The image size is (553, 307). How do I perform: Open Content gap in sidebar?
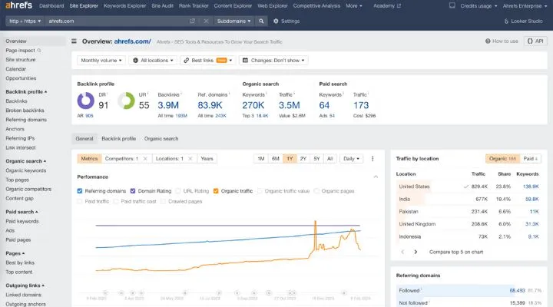pos(19,198)
